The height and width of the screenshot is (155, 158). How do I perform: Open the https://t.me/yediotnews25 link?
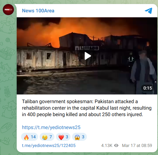(x=51, y=128)
